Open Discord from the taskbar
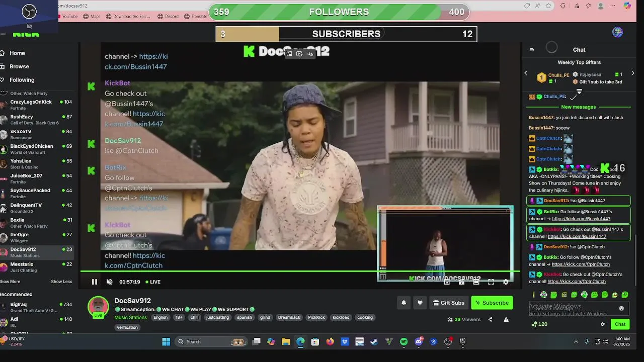The height and width of the screenshot is (362, 644). click(x=419, y=342)
